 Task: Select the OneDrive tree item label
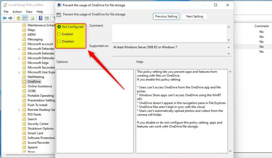coord(34,81)
